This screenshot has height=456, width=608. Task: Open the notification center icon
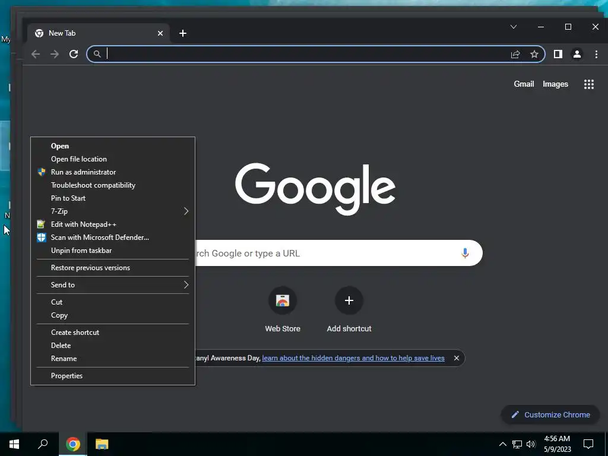(588, 444)
